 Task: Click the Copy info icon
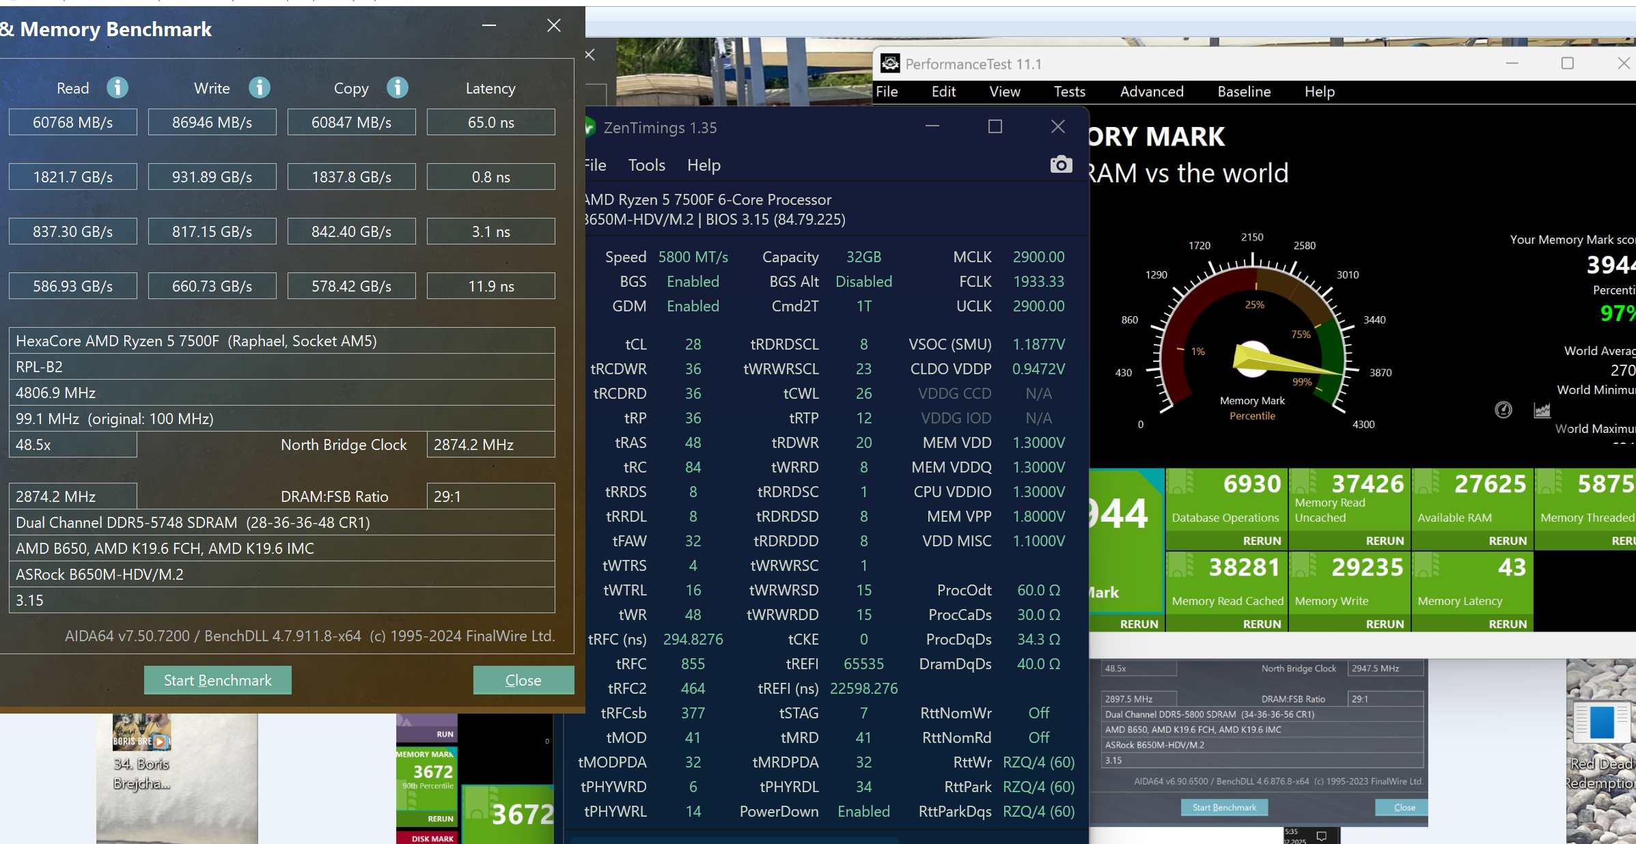click(398, 87)
